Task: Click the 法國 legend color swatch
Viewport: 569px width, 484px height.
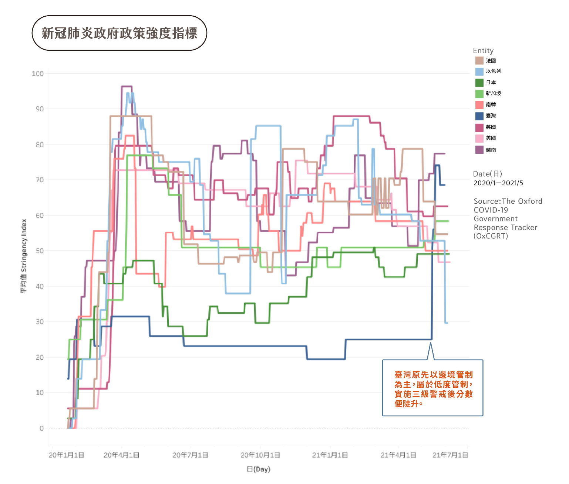Action: tap(479, 61)
